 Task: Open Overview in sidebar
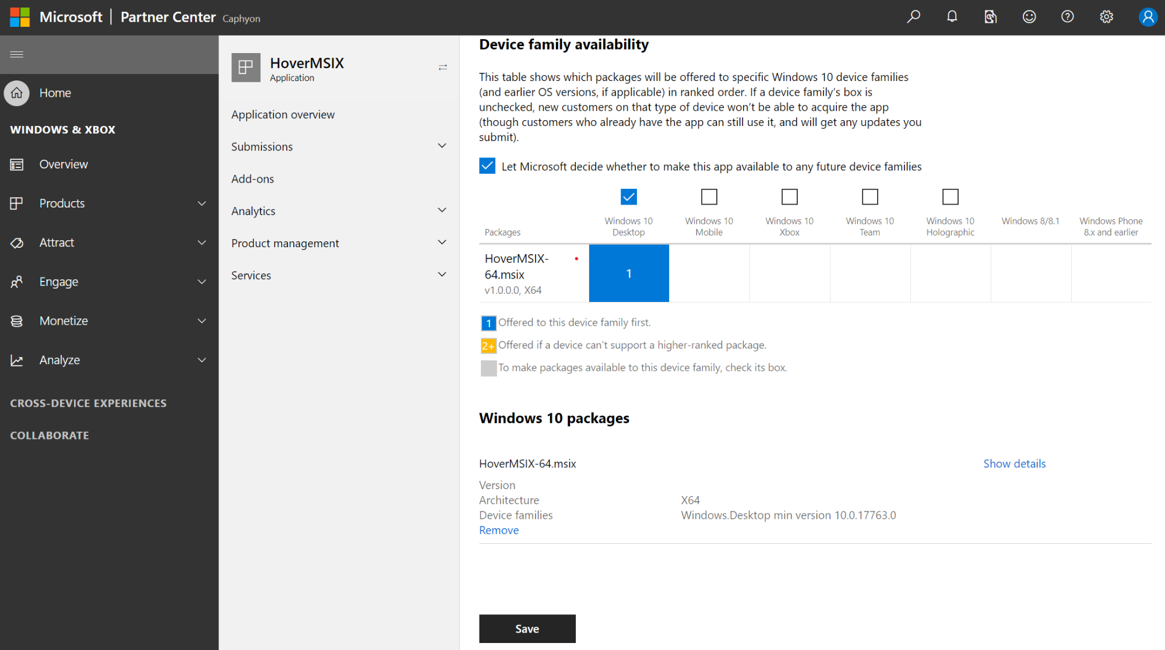coord(64,164)
